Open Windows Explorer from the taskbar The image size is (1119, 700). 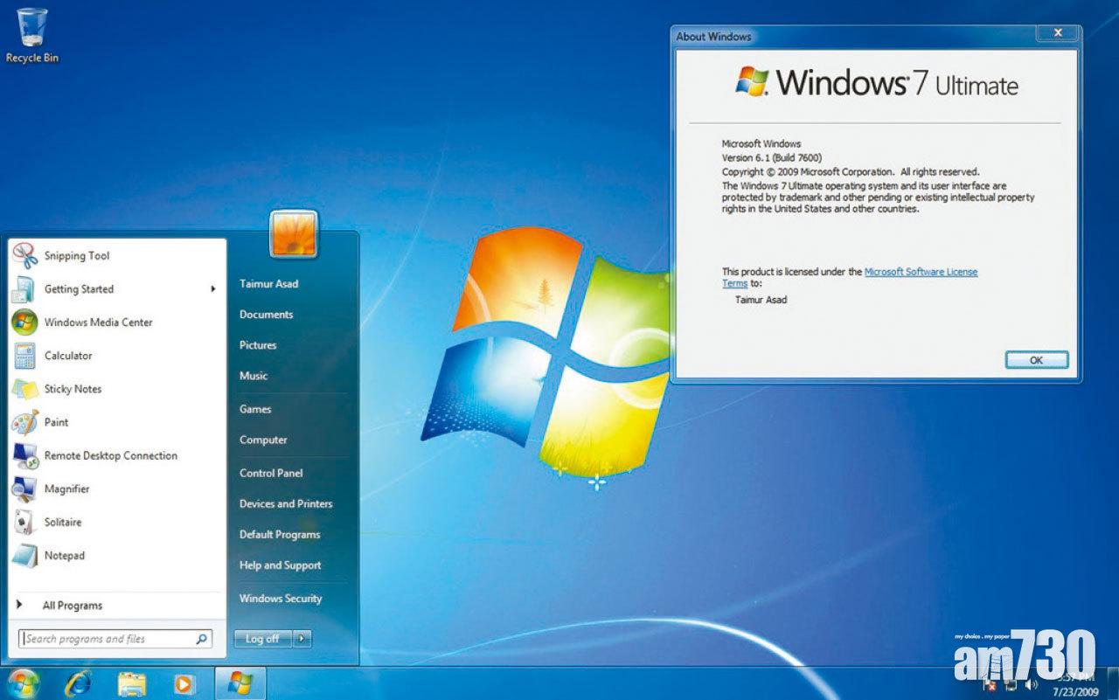132,684
